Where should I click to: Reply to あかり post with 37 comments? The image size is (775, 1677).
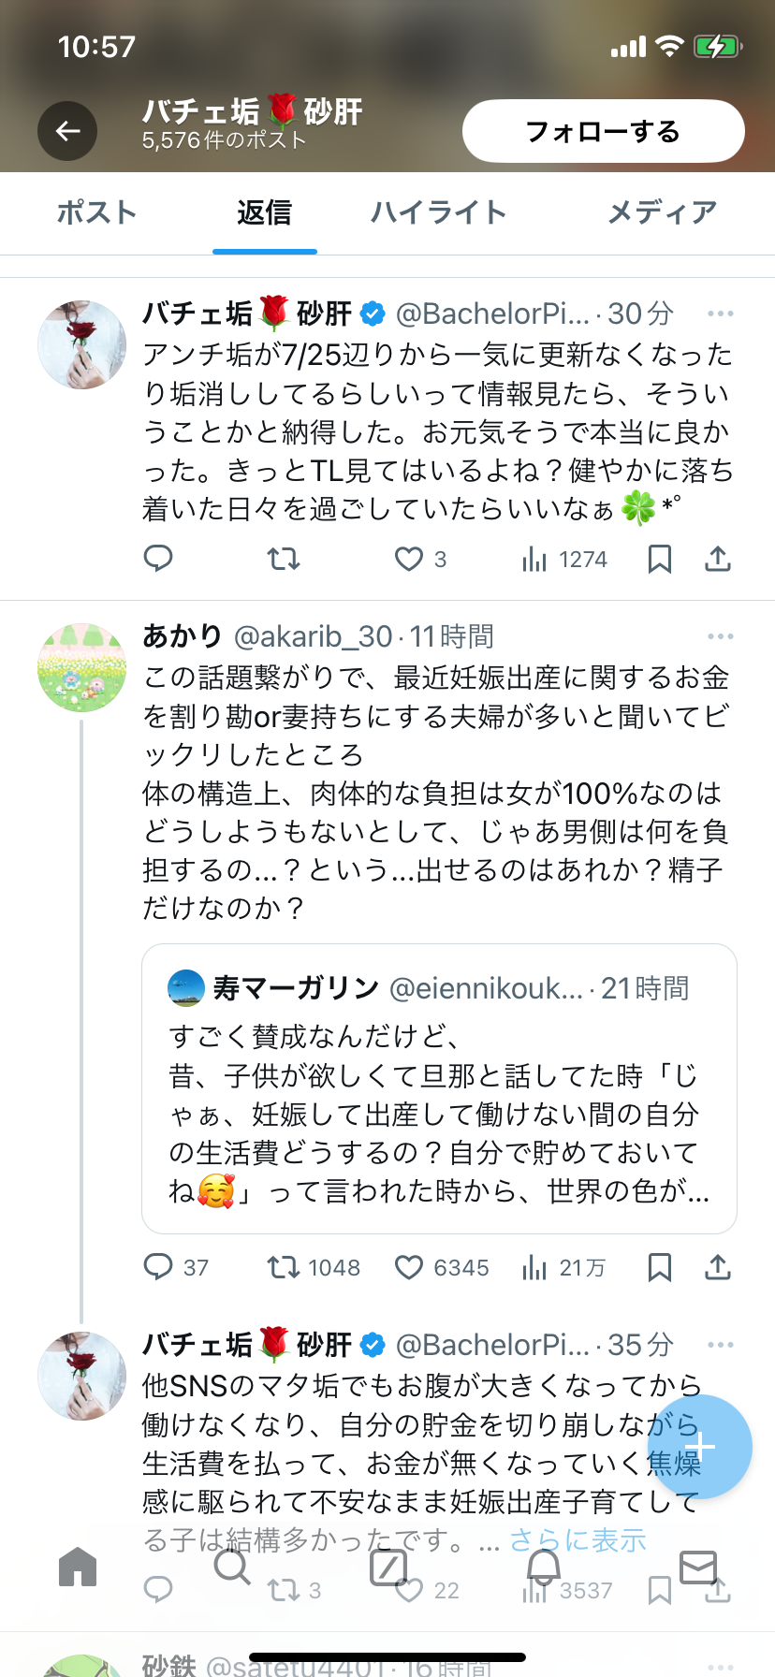point(158,1267)
